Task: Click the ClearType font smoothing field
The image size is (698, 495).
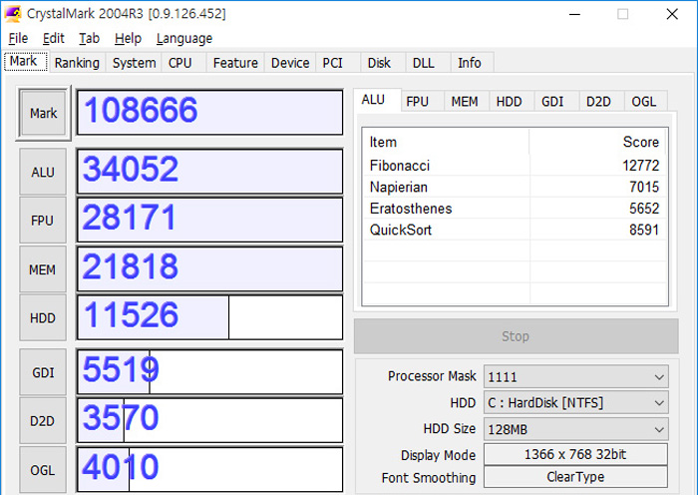Action: 575,477
